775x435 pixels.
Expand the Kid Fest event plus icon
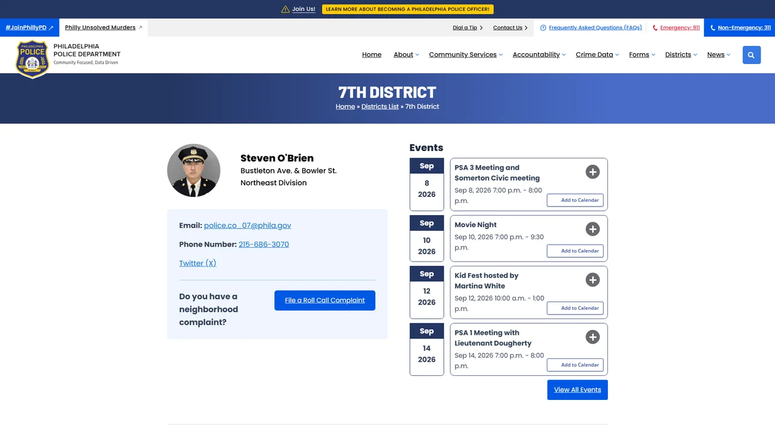pyautogui.click(x=593, y=280)
